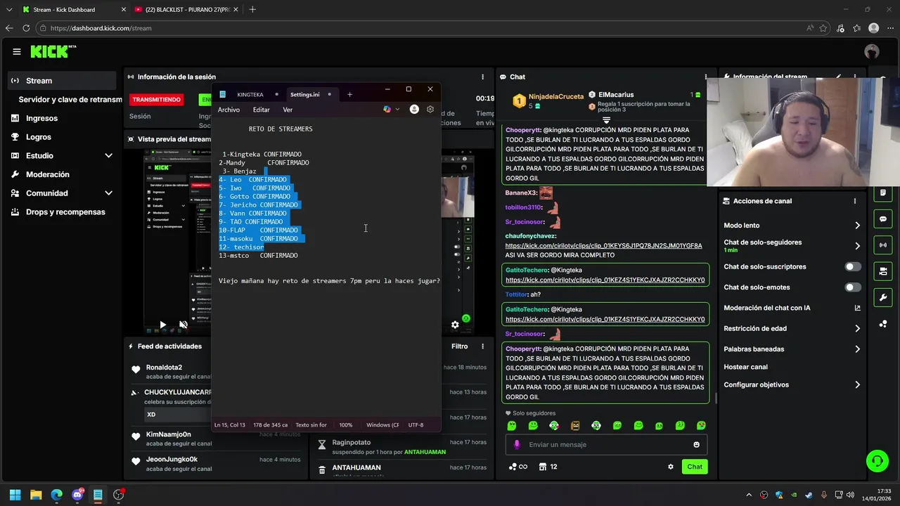900x506 pixels.
Task: Click the TRANSMITIENDO status badge
Action: point(156,100)
